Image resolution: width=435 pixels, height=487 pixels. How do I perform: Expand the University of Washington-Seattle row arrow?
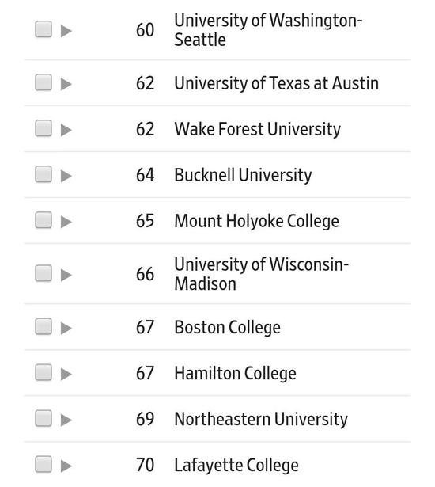pyautogui.click(x=66, y=31)
